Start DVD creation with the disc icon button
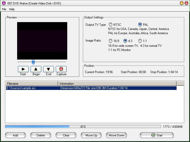The image size is (190, 142). (157, 135)
